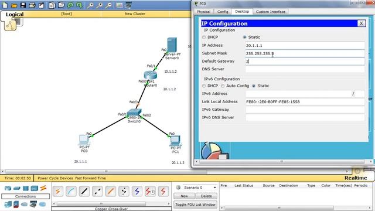Open the drawing palette icon

[119, 5]
